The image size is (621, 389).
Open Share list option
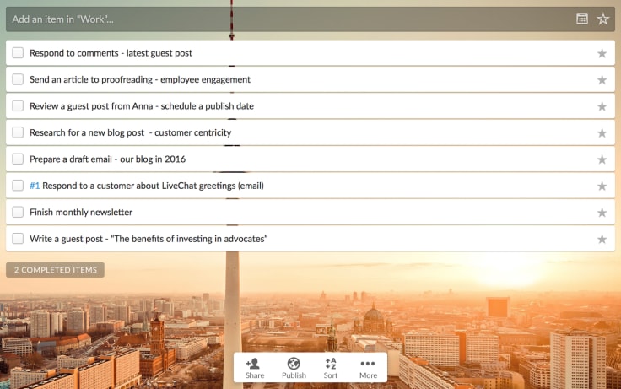click(254, 368)
